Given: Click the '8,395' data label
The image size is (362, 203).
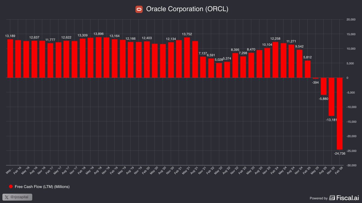Looking at the screenshot, I should [235, 50].
